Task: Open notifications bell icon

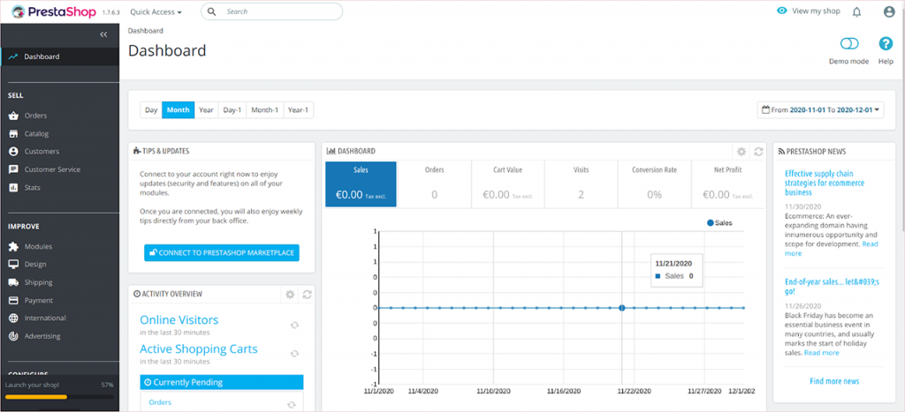Action: coord(856,11)
